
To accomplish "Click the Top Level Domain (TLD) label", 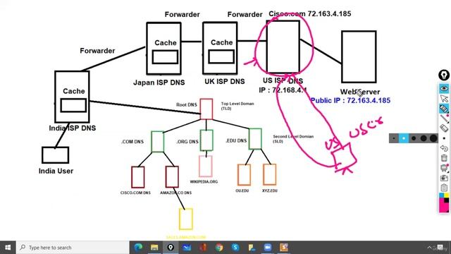I will 237,106.
